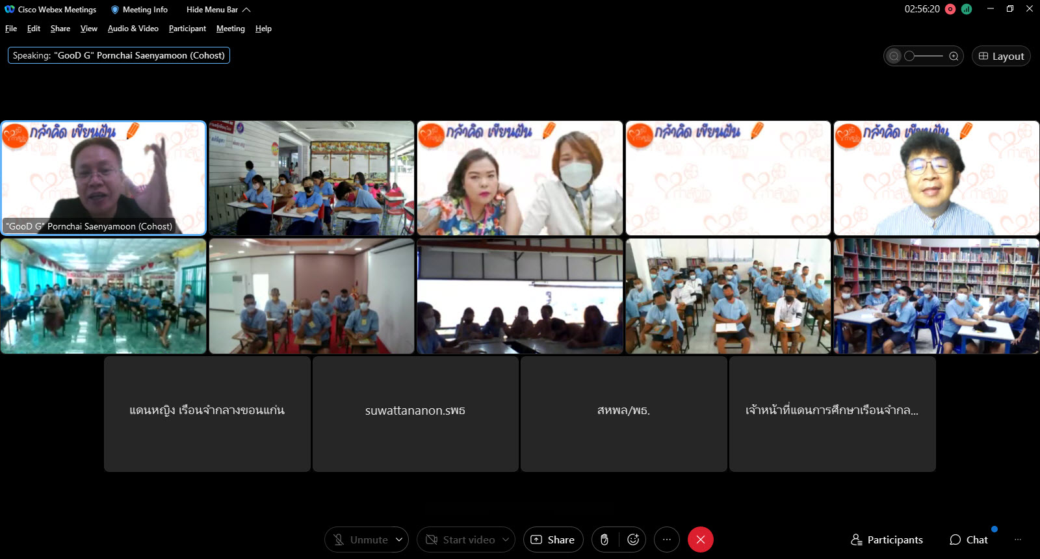Click the red leave meeting button
This screenshot has width=1040, height=559.
click(700, 539)
